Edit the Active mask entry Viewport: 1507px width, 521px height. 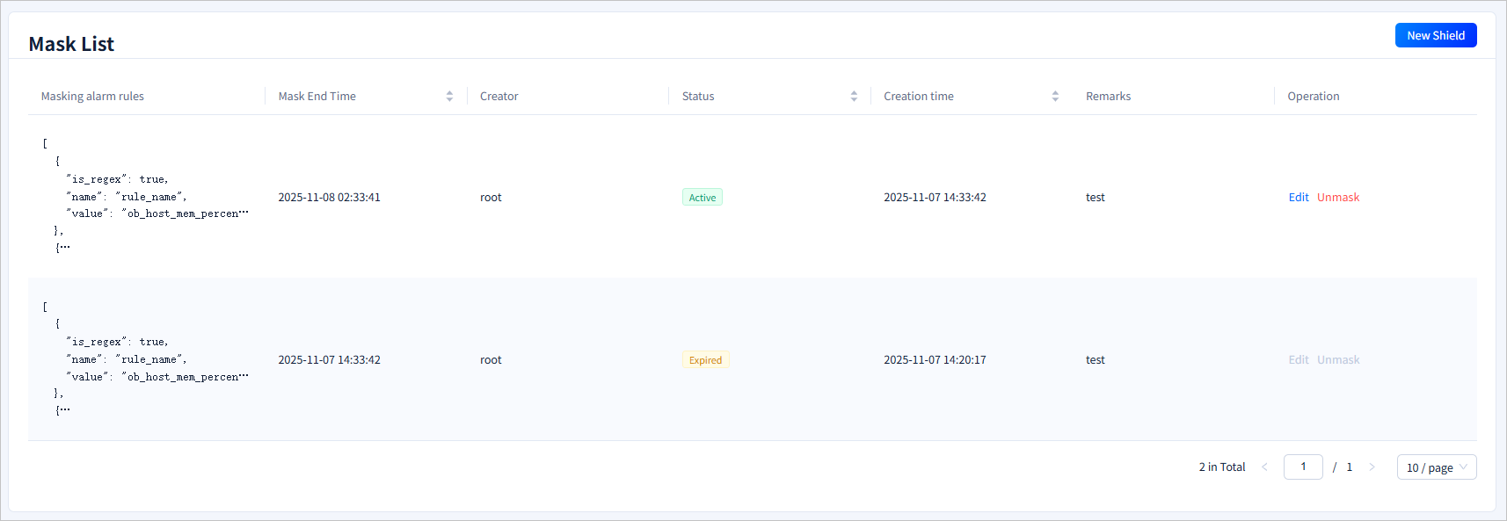(1298, 198)
